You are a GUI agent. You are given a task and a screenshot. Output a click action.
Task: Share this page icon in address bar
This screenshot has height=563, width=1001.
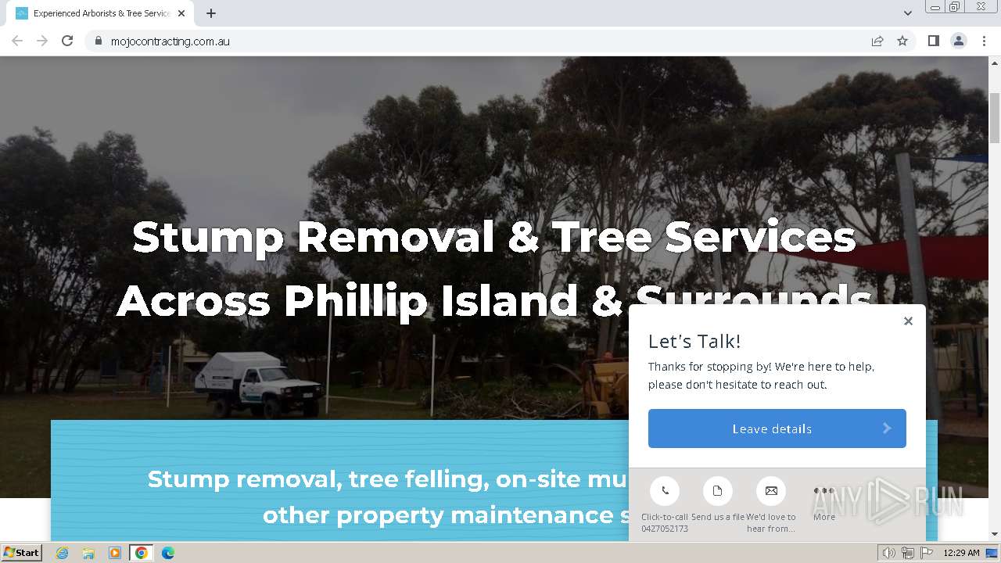[x=877, y=41]
